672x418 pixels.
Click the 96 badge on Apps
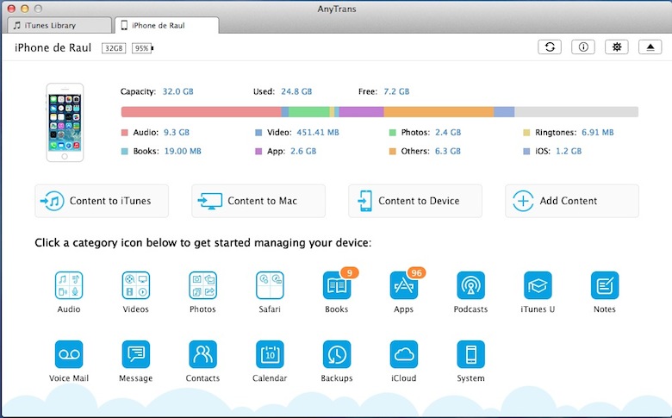point(417,272)
